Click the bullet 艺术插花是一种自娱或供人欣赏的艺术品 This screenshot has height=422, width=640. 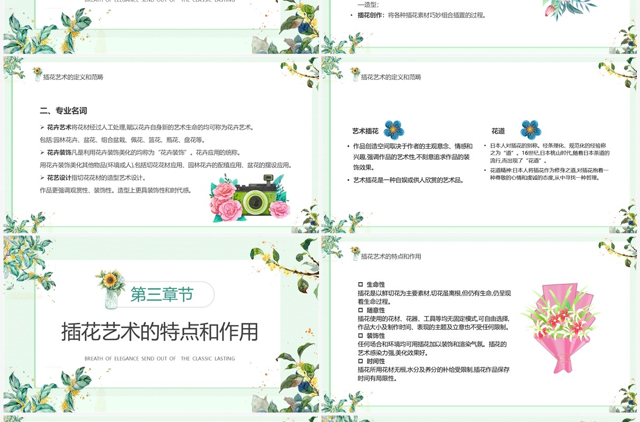tap(406, 180)
